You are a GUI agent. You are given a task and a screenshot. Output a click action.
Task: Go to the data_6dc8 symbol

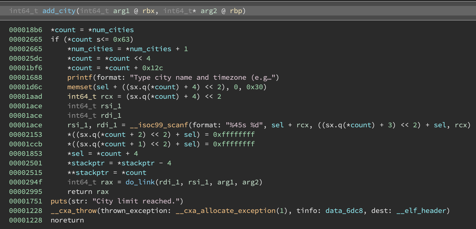(344, 211)
